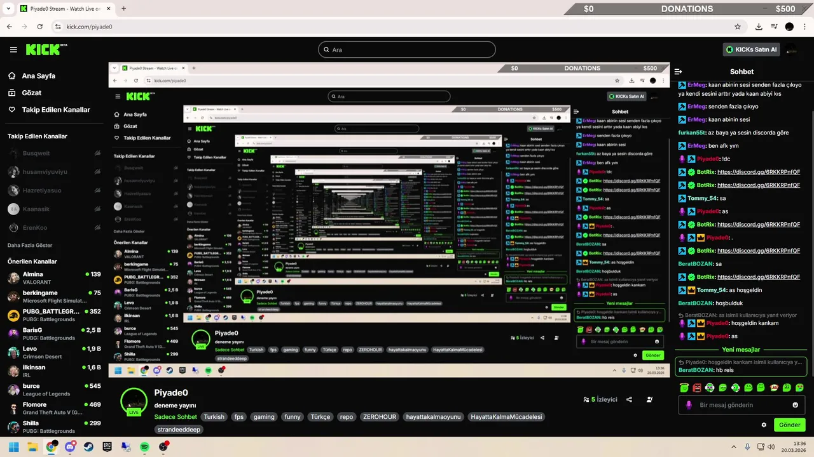Focus the Ara search field
This screenshot has height=457, width=814.
[407, 50]
